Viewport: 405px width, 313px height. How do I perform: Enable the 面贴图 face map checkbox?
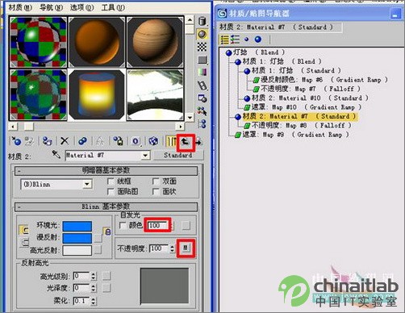click(x=111, y=191)
